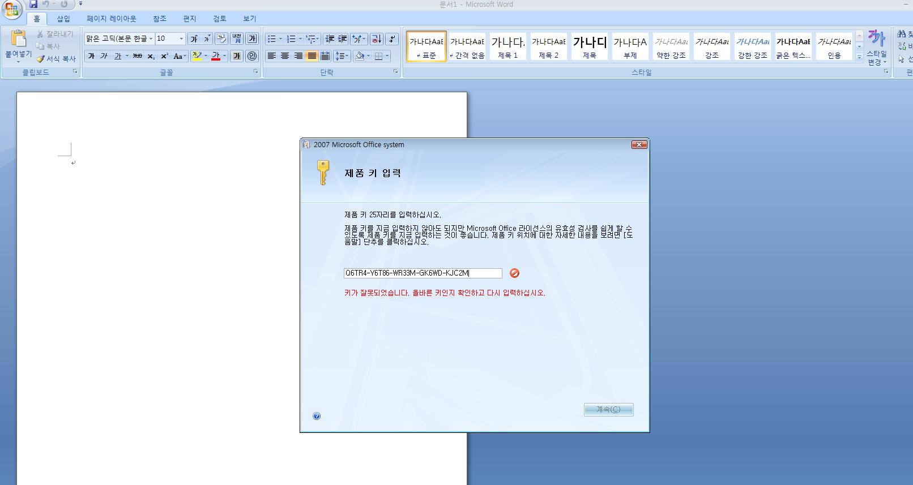Open Paragraph dialog launcher in 단락 group
The height and width of the screenshot is (485, 913).
[x=395, y=72]
